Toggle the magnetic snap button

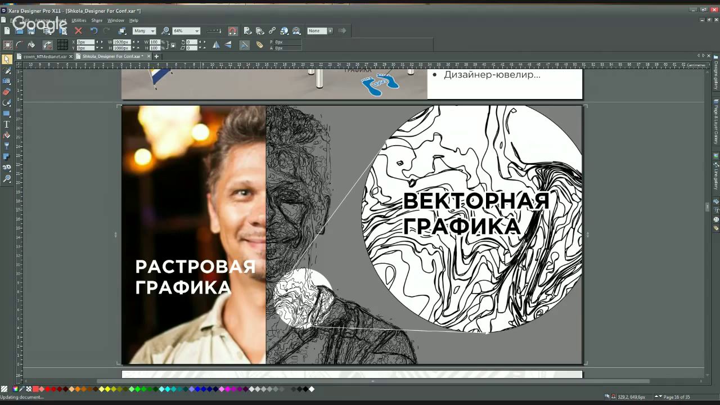click(x=232, y=31)
